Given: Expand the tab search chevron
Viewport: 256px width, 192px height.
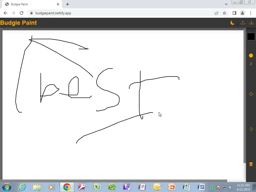Looking at the screenshot, I should pos(226,4).
